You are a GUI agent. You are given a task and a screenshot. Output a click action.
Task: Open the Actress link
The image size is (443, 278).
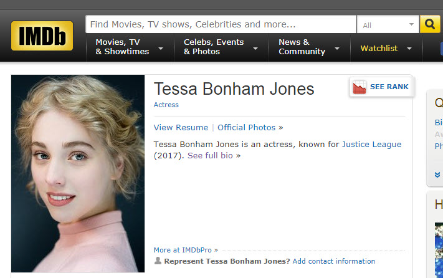166,105
